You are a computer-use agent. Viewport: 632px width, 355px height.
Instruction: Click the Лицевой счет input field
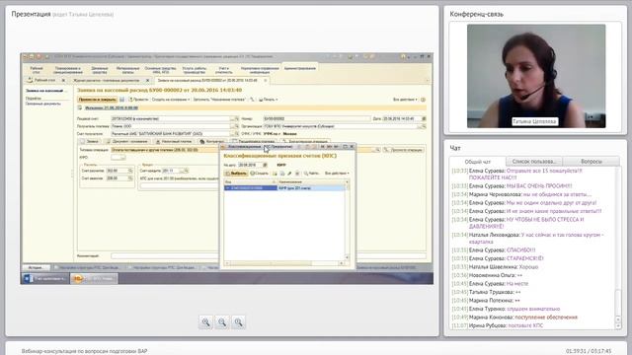[x=171, y=118]
